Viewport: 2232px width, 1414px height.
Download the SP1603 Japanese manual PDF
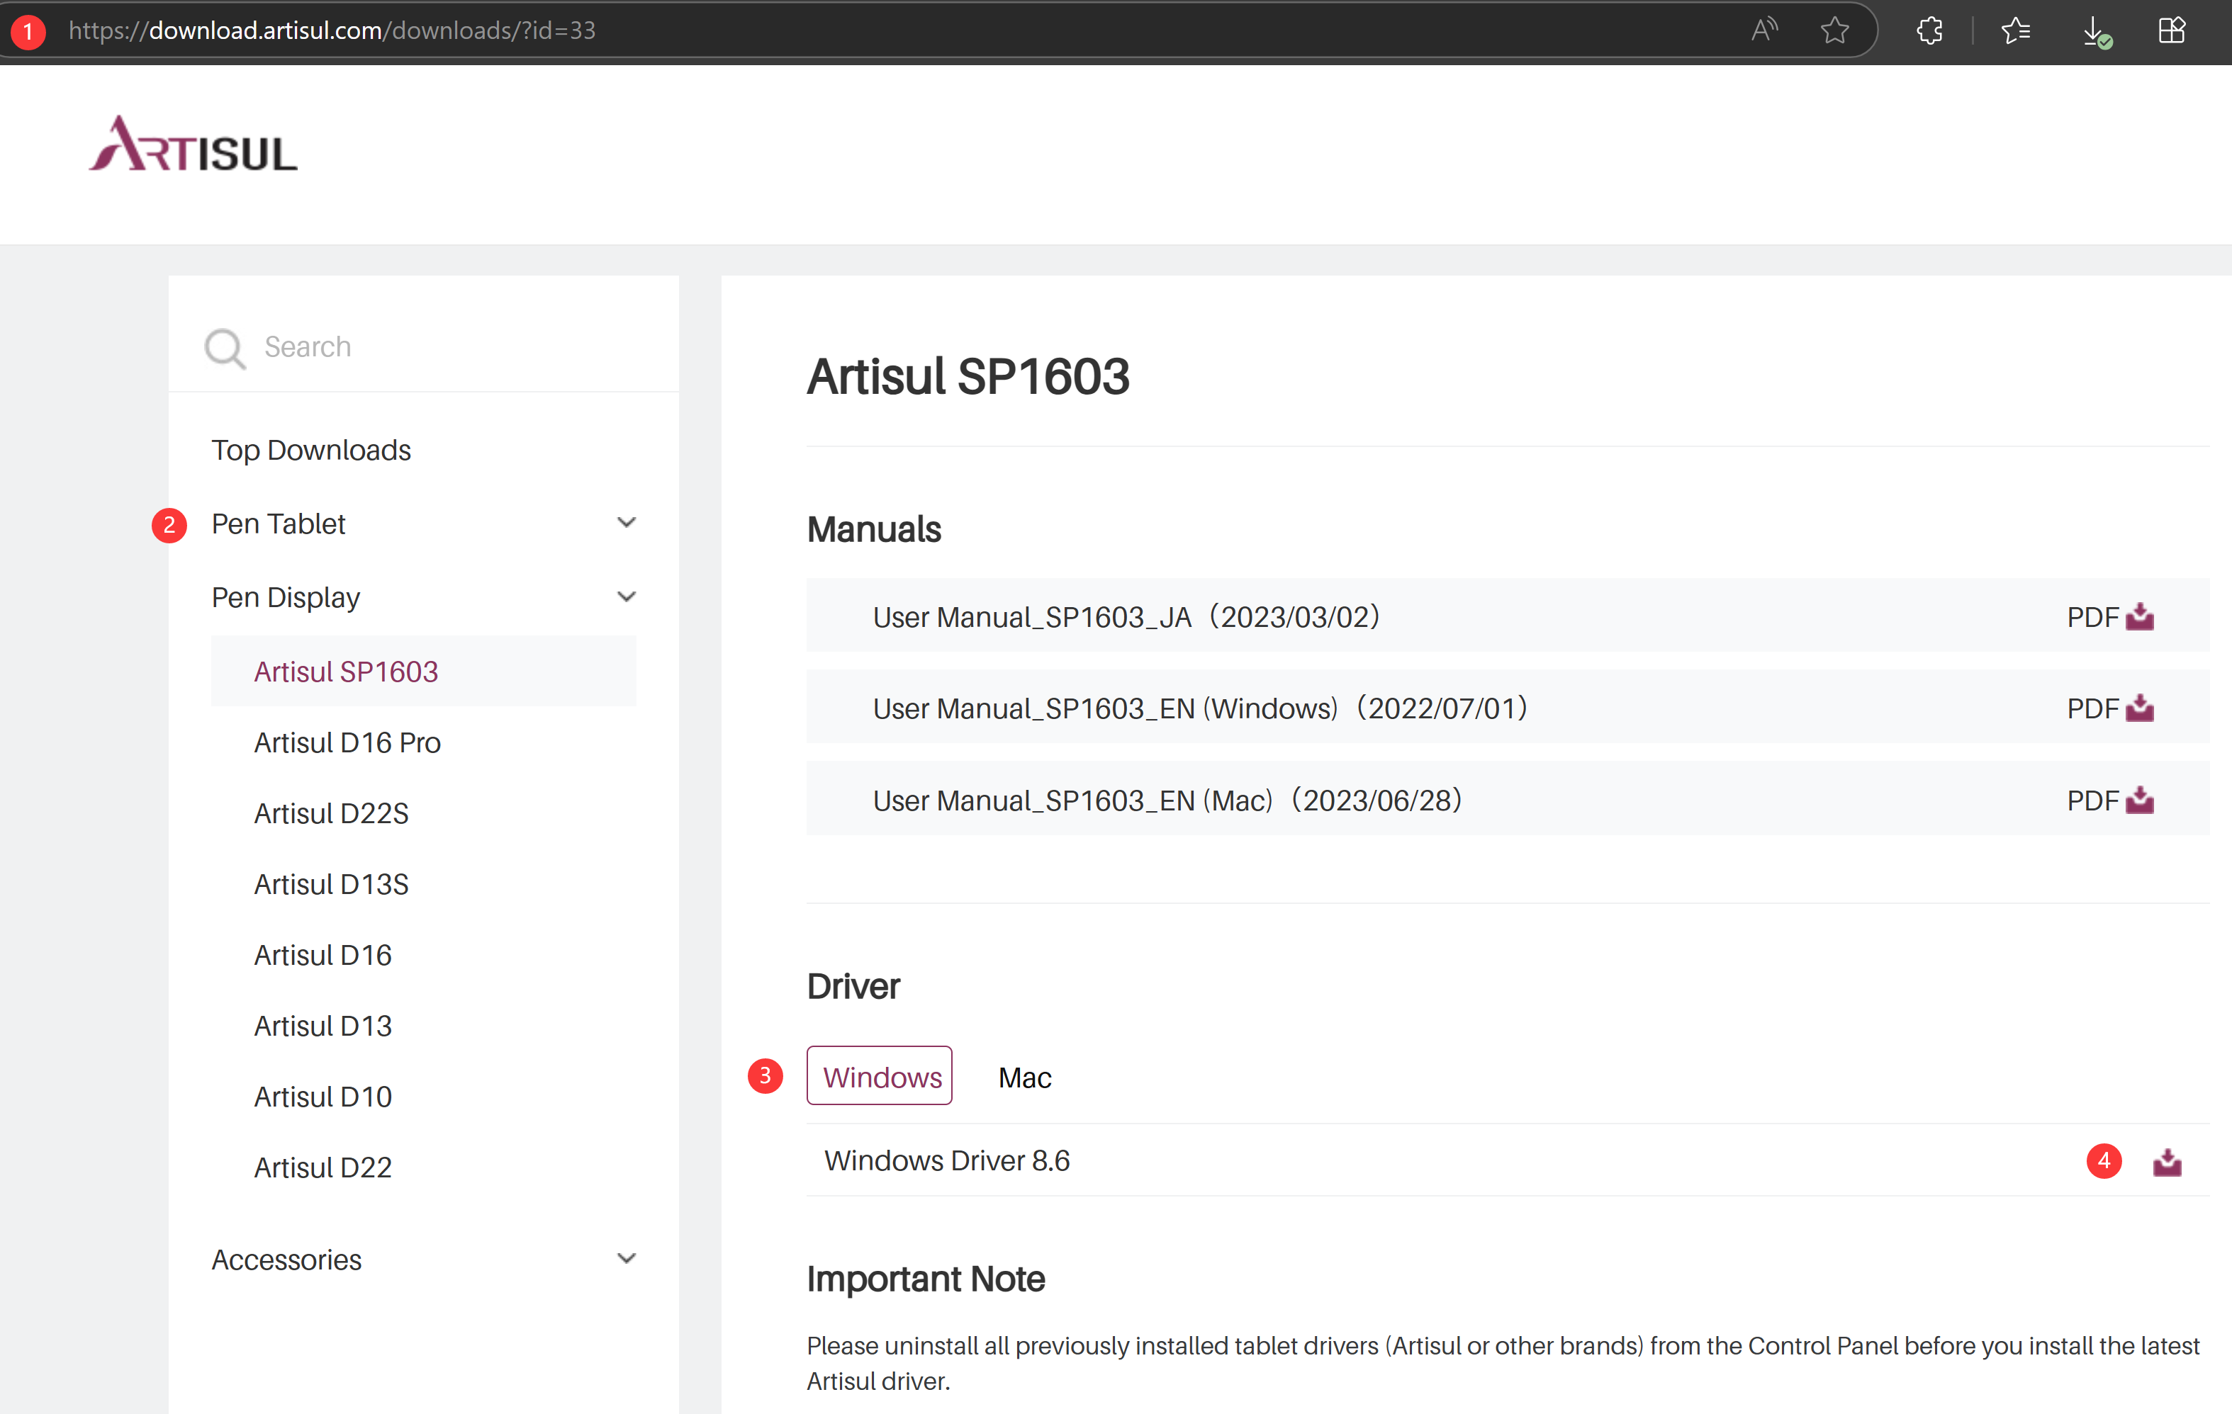pyautogui.click(x=2138, y=617)
